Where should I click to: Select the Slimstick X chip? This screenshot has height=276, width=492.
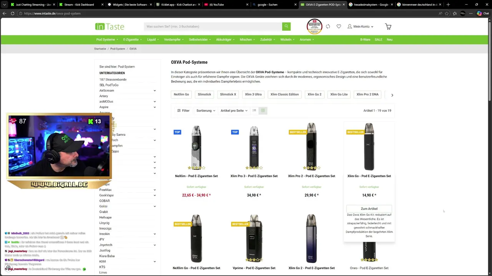(x=228, y=94)
